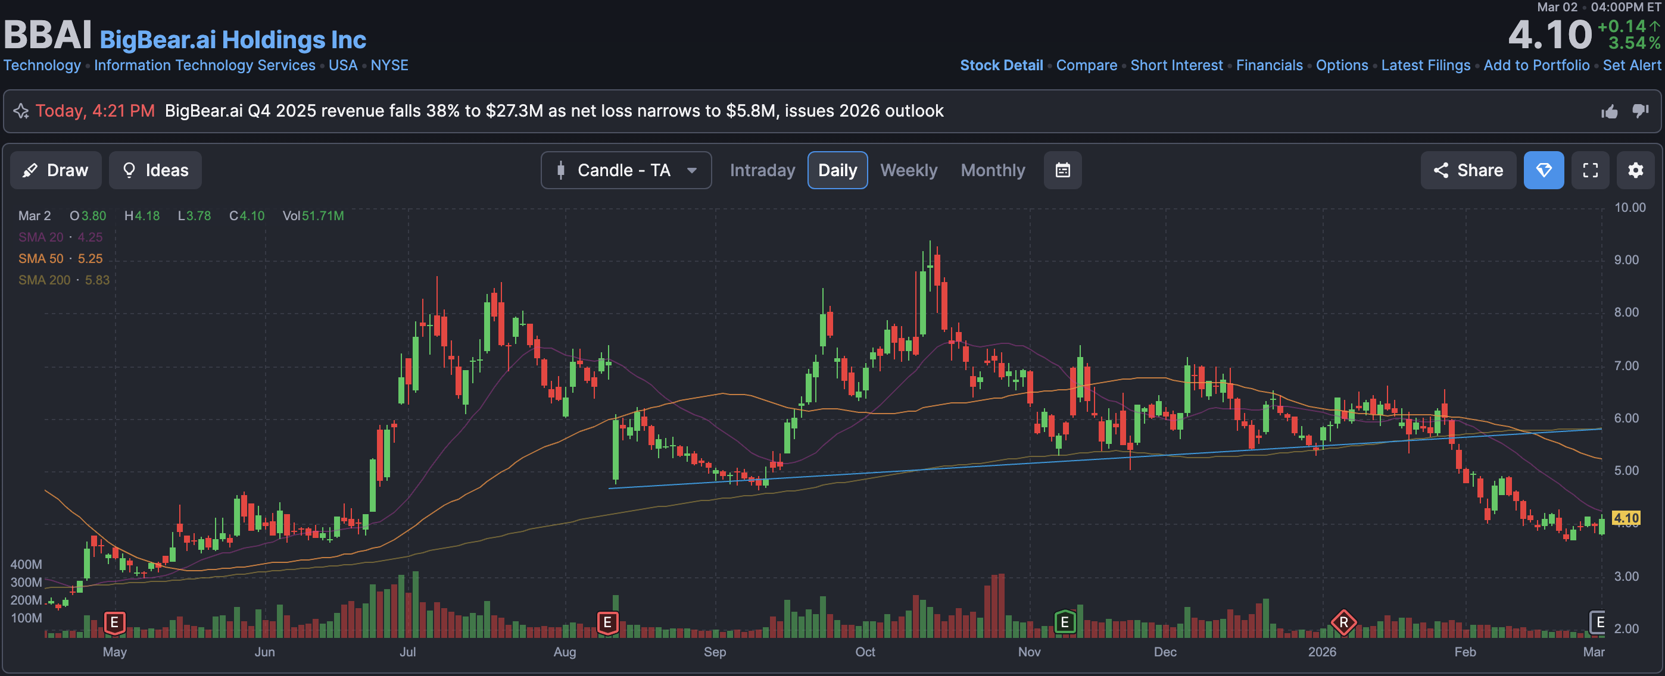The height and width of the screenshot is (676, 1665).
Task: Click the red E earnings marker in August
Action: pos(607,622)
